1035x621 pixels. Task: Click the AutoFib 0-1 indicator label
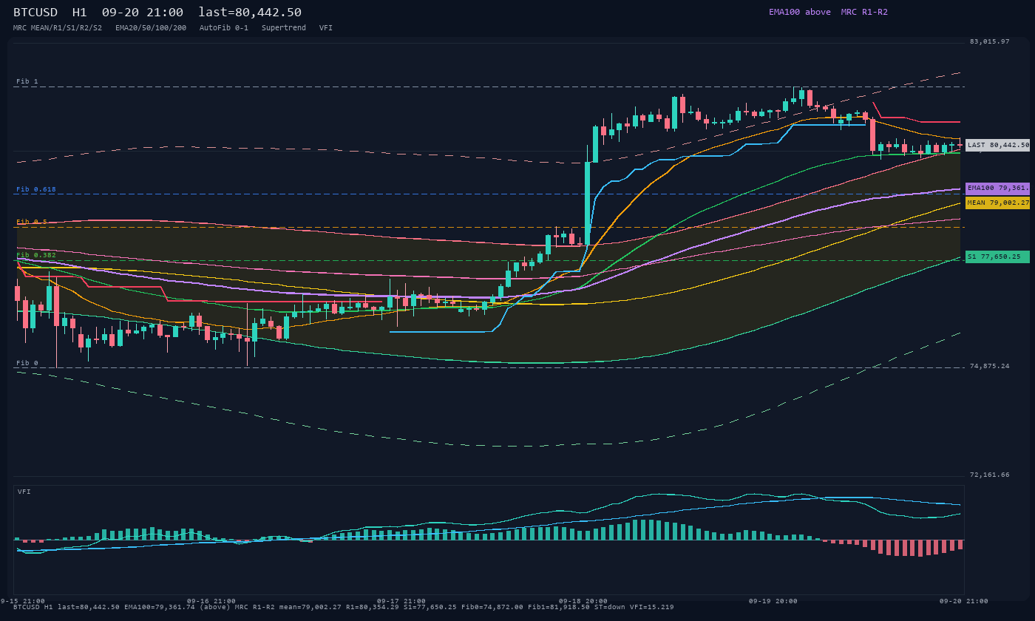tap(224, 28)
